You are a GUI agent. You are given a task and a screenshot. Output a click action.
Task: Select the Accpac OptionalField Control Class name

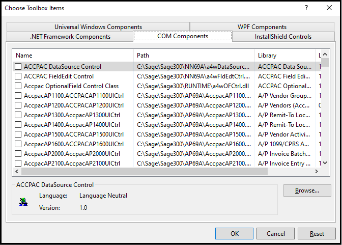point(71,86)
